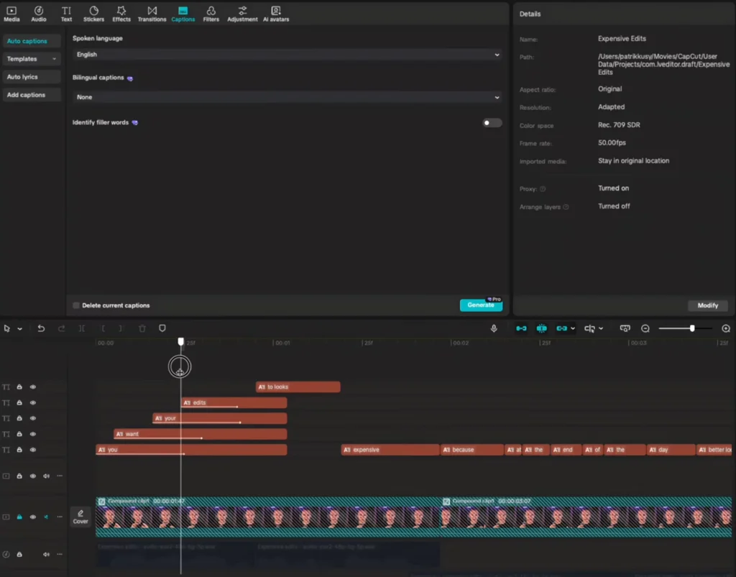Click the marker shield icon in timeline toolbar
Viewport: 736px width, 577px height.
click(x=162, y=328)
